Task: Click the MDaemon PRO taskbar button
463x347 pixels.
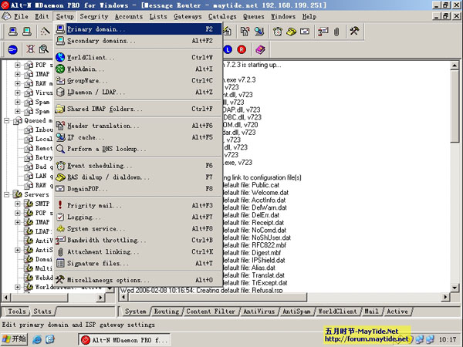Action: 118,339
